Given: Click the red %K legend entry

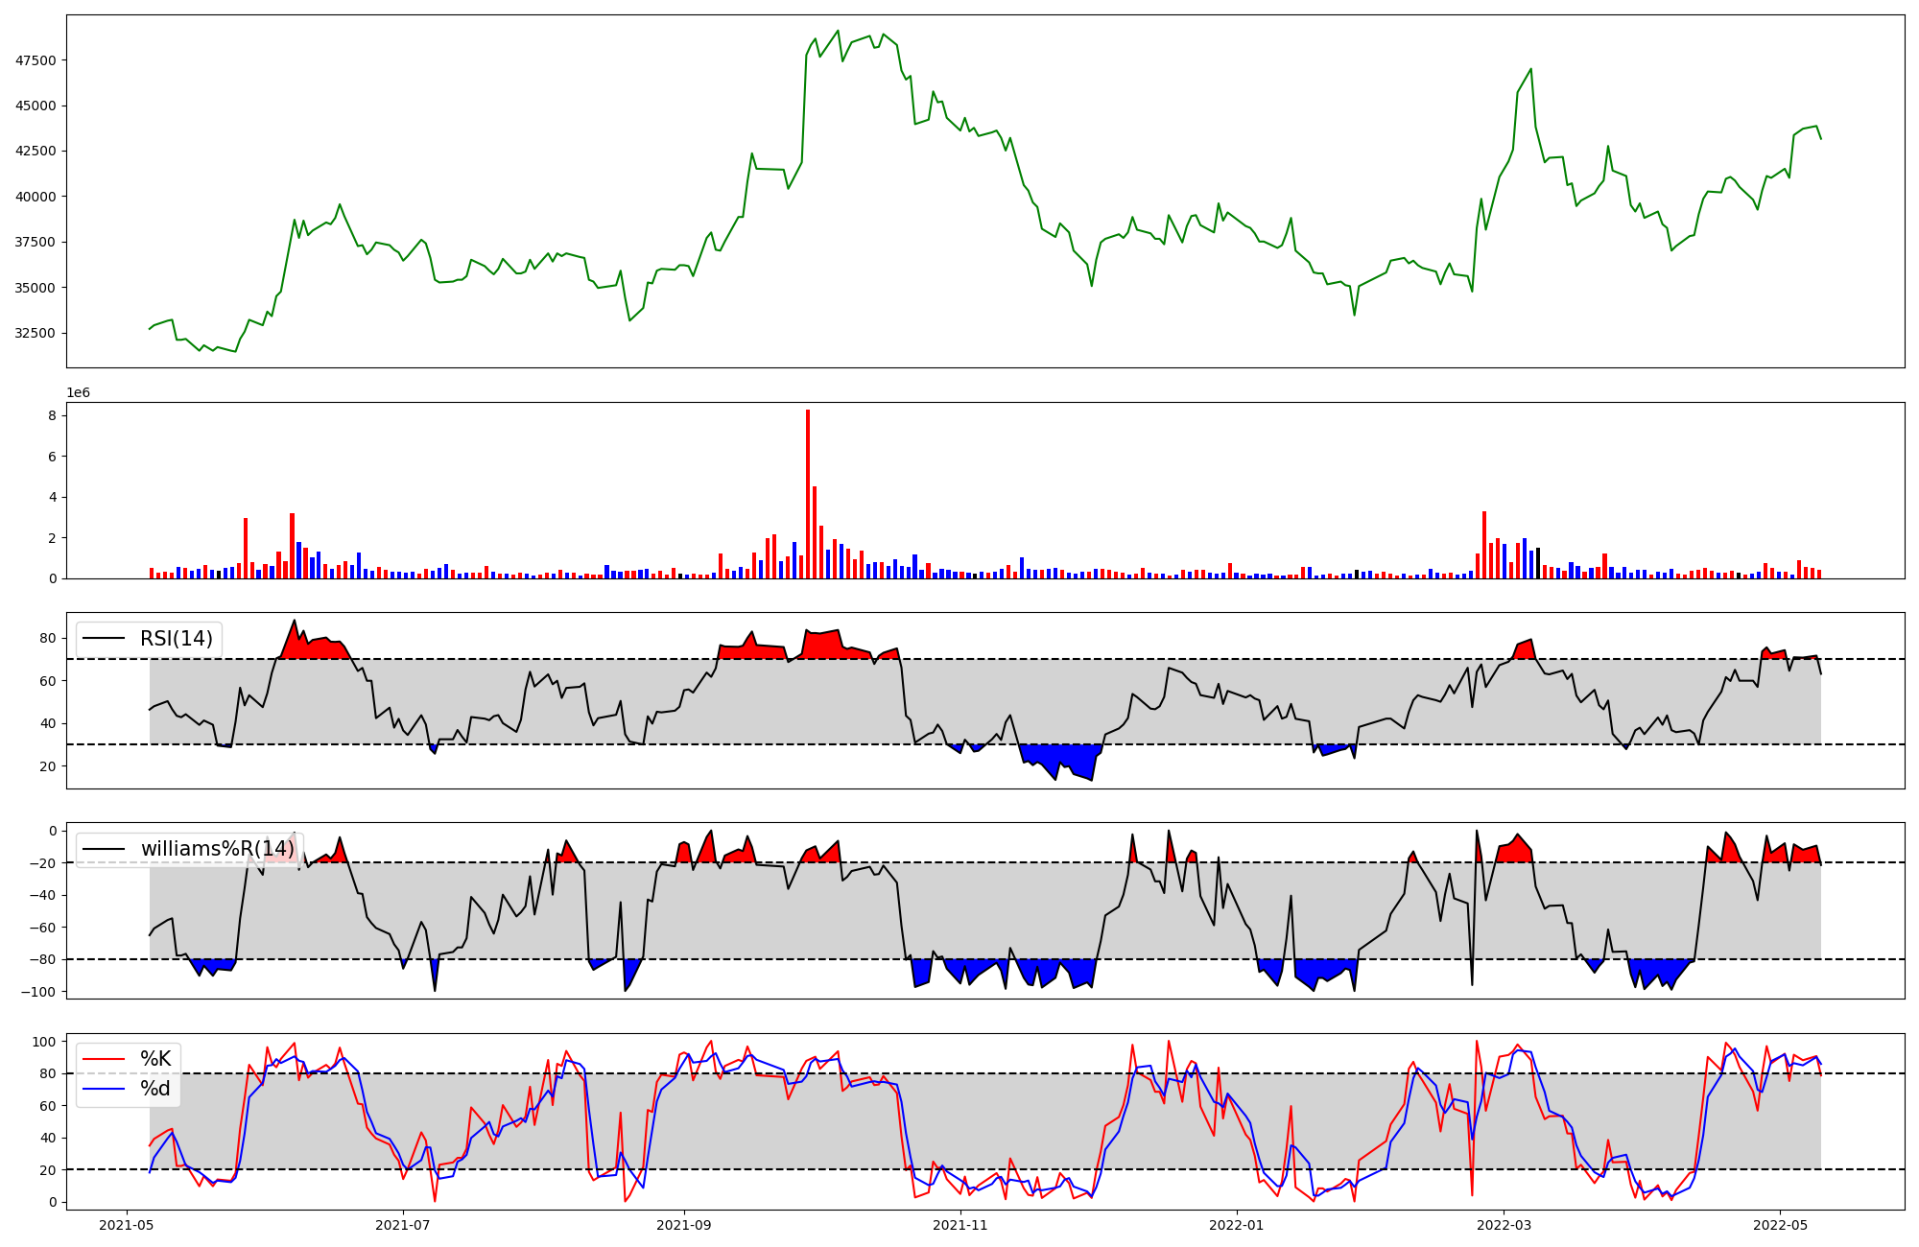Looking at the screenshot, I should (155, 1059).
